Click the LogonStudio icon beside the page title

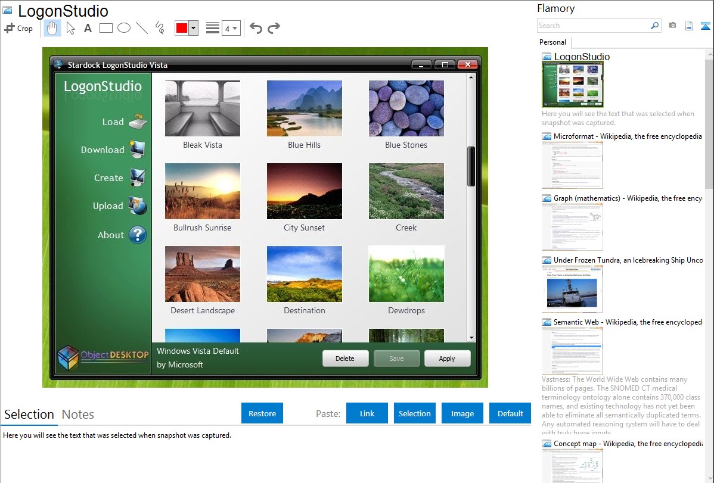tap(7, 10)
